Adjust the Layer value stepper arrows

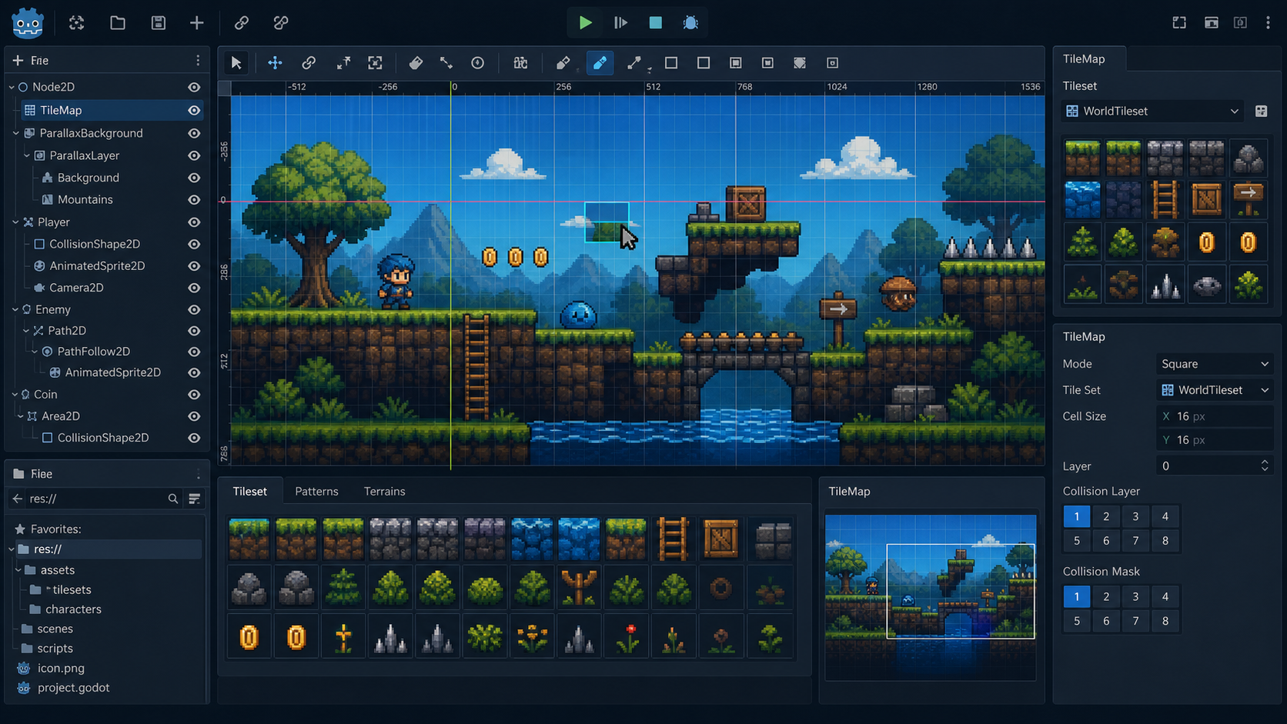(x=1264, y=466)
